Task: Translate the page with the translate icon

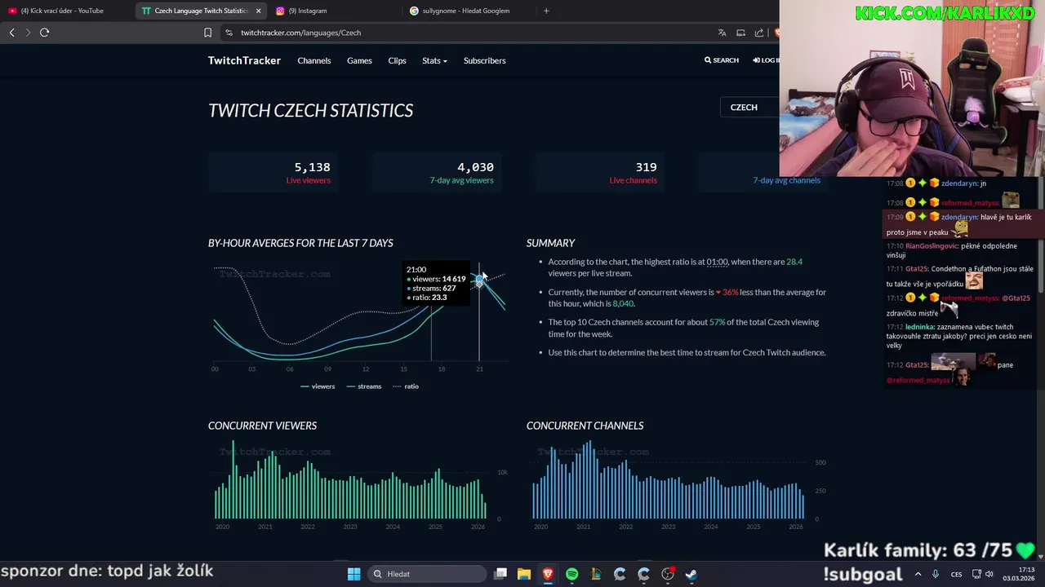Action: pos(722,33)
